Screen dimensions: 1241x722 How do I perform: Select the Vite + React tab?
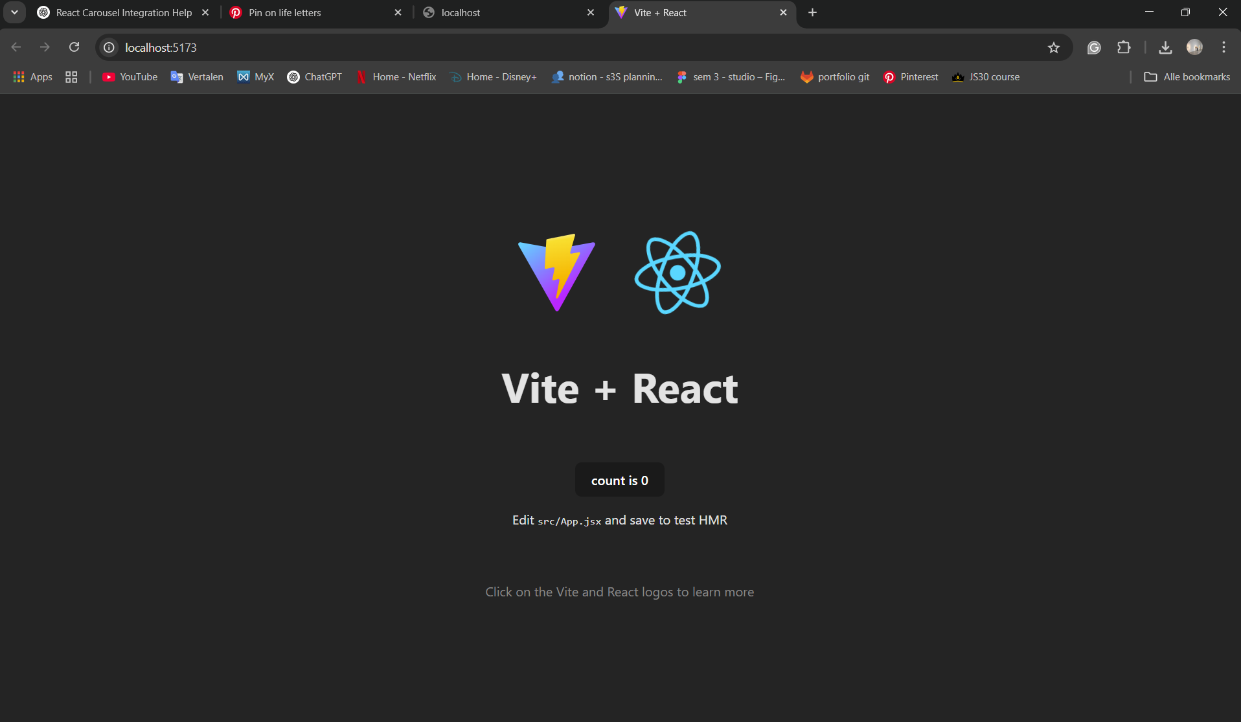click(702, 12)
